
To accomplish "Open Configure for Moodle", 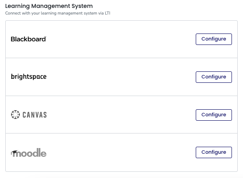I will pyautogui.click(x=214, y=152).
